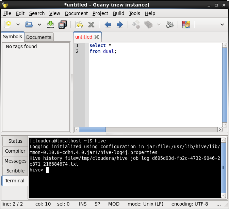Click the 'mode: Unix (LF)' status entry
229x209 pixels.
tap(145, 204)
